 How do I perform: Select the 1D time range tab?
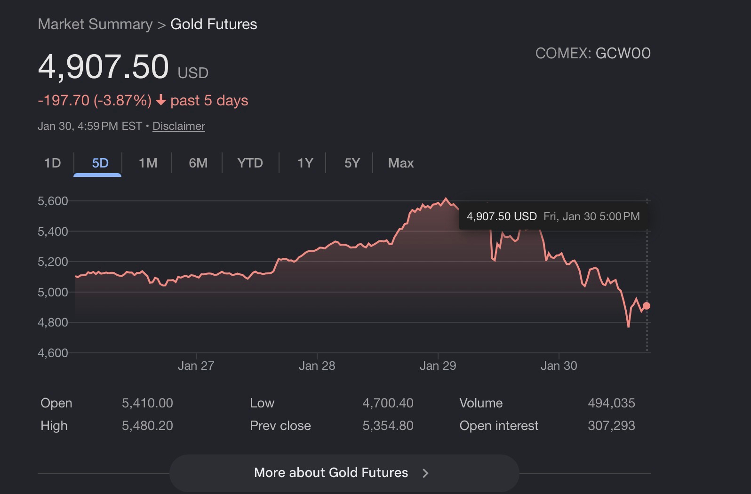coord(53,163)
